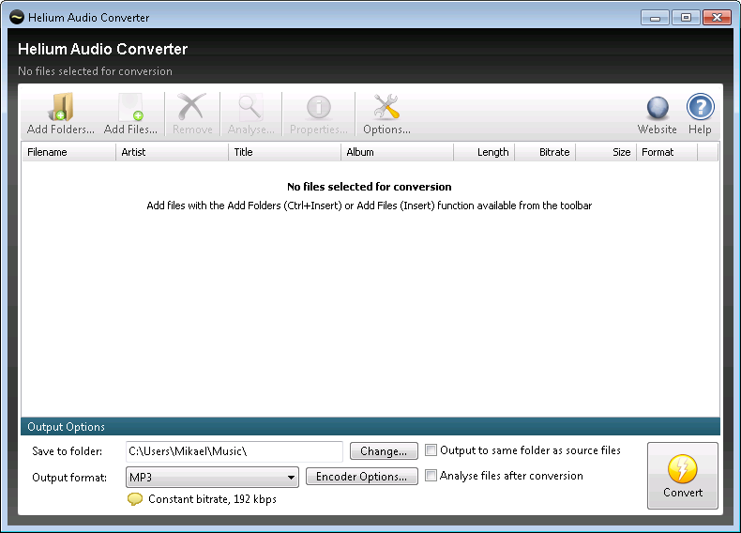The width and height of the screenshot is (741, 533).
Task: Open Encoder Options... dialog
Action: [361, 477]
